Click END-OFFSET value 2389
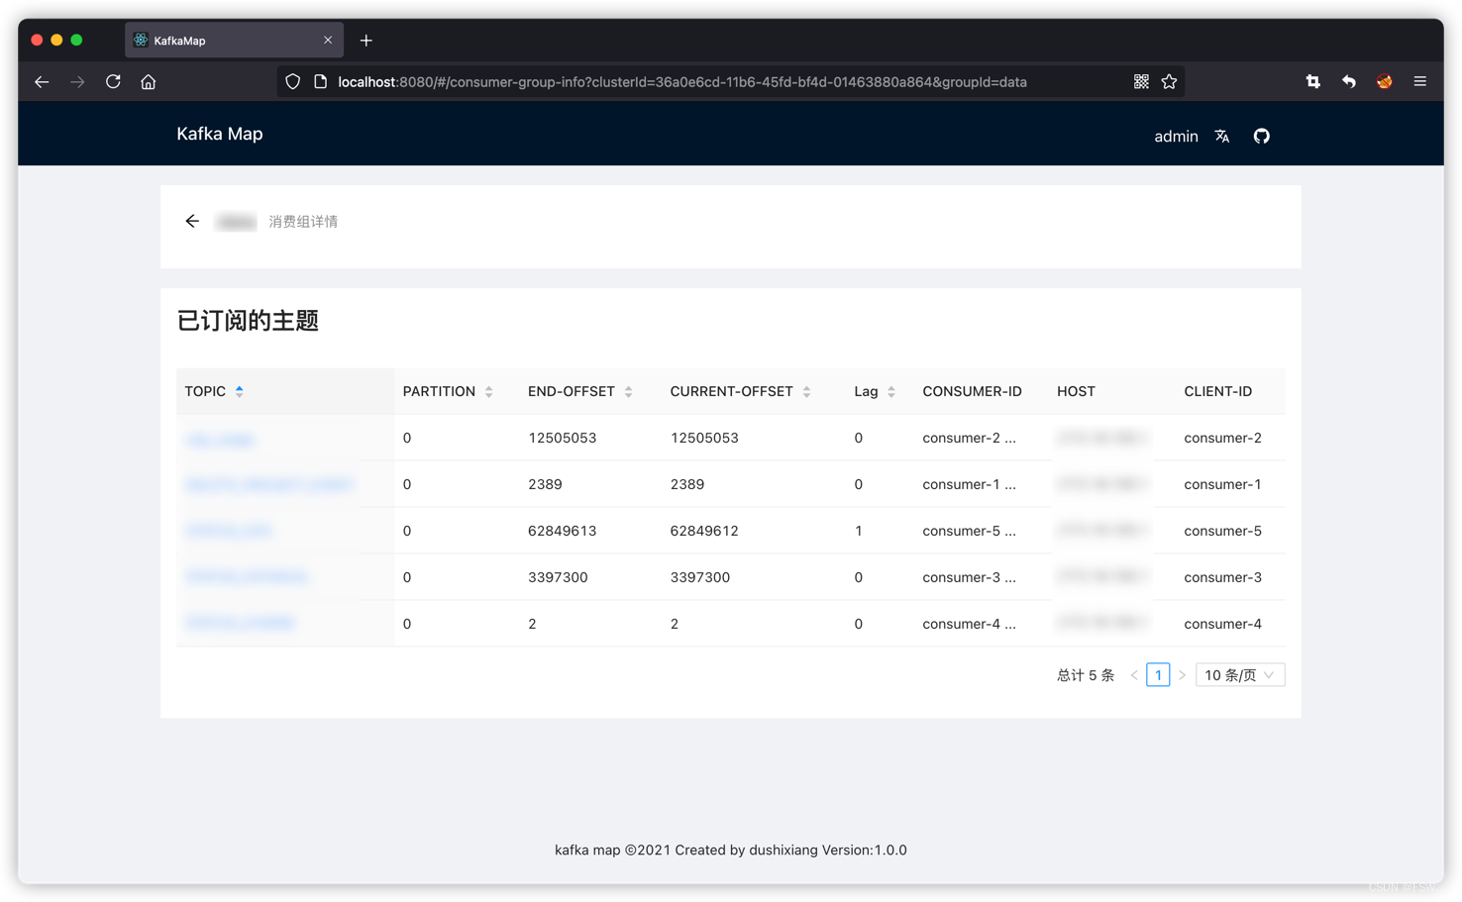The height and width of the screenshot is (902, 1462). (545, 484)
